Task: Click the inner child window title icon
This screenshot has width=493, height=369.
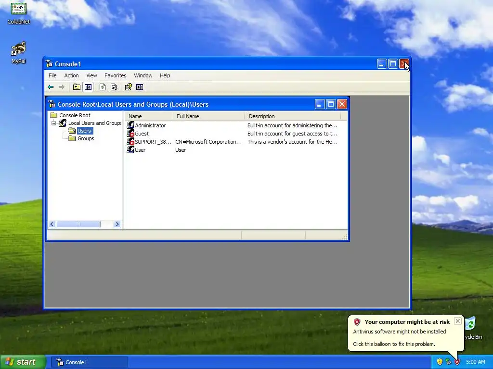Action: [x=52, y=104]
